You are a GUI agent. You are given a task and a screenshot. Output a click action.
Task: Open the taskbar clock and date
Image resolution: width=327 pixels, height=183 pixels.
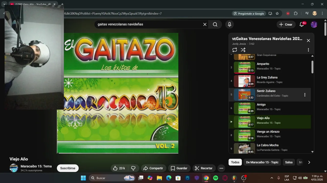(x=317, y=178)
